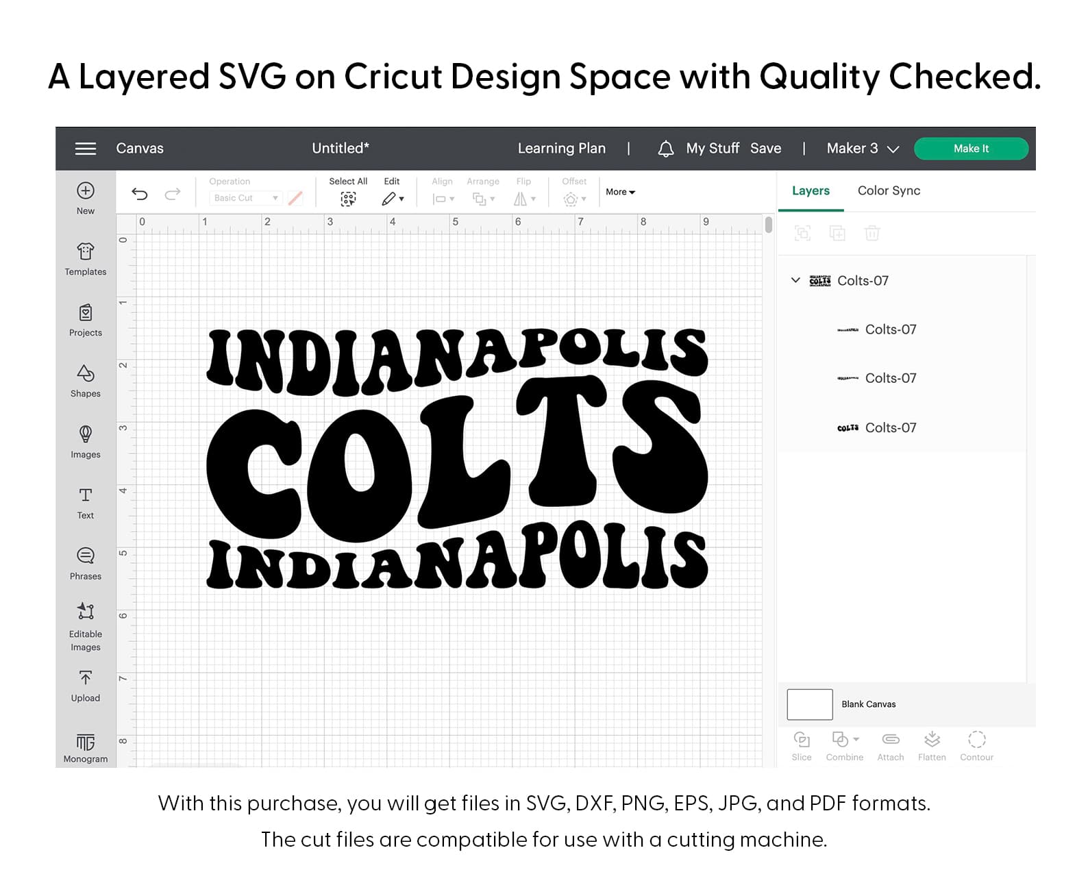Open the Flip dropdown

pos(525,199)
